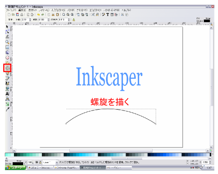Screen dimensions: 218x174
Task: Open the Object menu
Action: [58, 10]
